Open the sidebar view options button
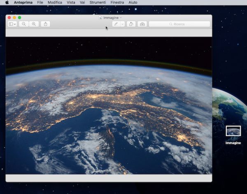This screenshot has height=194, width=247. tap(12, 24)
